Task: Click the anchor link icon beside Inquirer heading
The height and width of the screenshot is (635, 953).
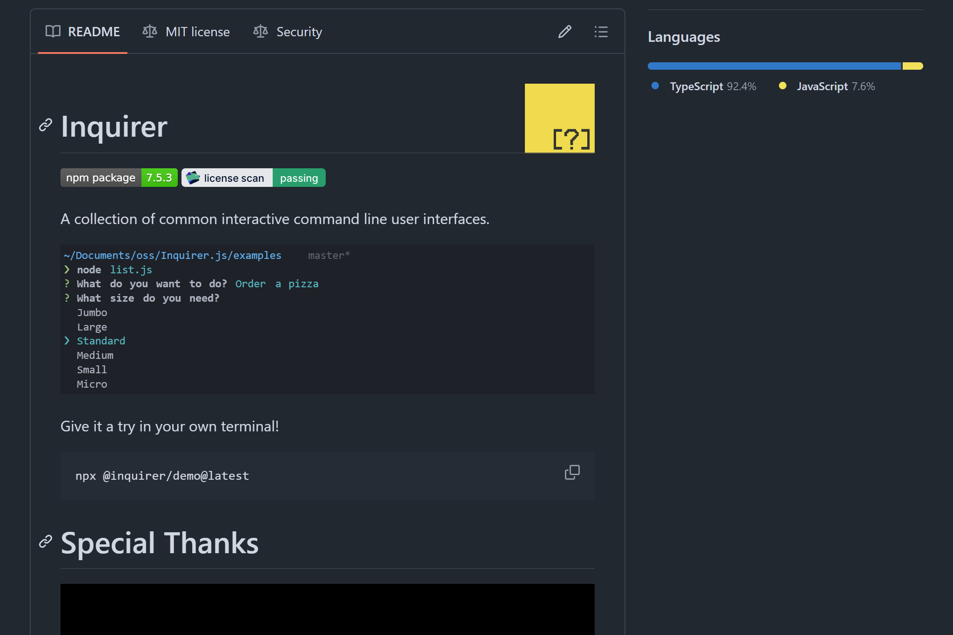Action: click(x=45, y=126)
